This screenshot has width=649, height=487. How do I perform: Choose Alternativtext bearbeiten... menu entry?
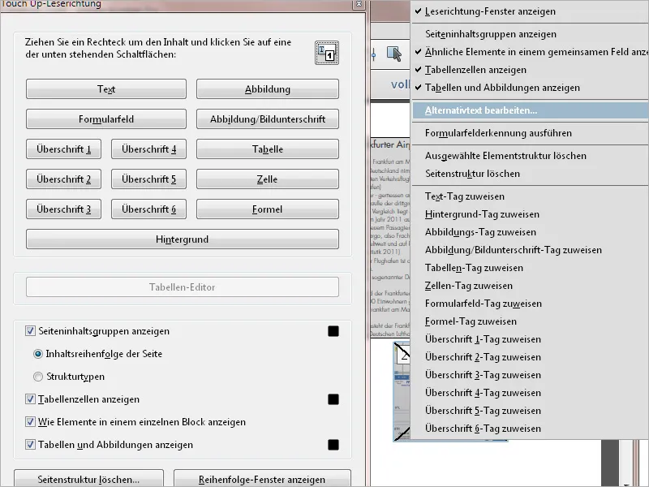coord(531,110)
